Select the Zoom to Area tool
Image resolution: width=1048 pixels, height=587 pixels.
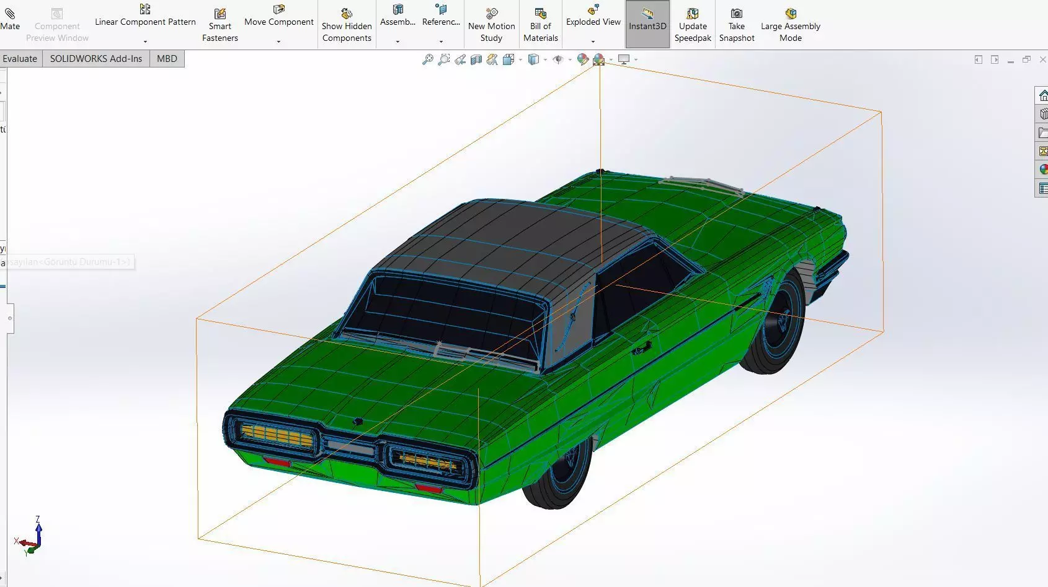tap(444, 59)
